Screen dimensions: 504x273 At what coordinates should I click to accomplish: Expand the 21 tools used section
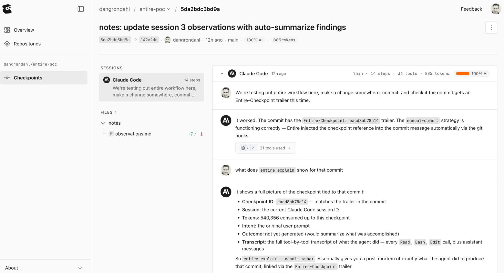coord(266,148)
